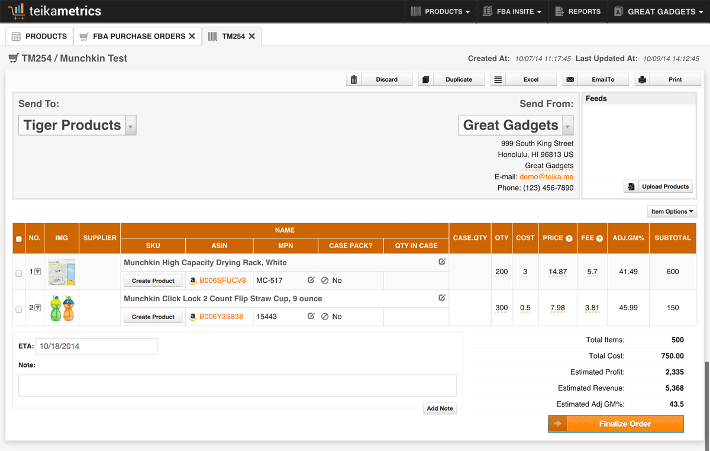The width and height of the screenshot is (710, 451).
Task: Toggle the select-all checkbox in table header
Action: tap(19, 239)
